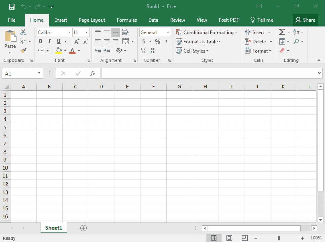The height and width of the screenshot is (242, 325).
Task: Click the Percent Style icon
Action: tap(157, 42)
